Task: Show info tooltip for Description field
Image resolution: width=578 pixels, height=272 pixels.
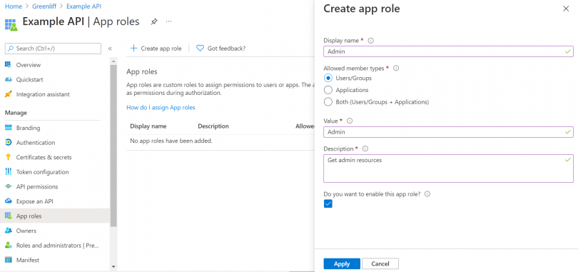Action: coord(365,149)
